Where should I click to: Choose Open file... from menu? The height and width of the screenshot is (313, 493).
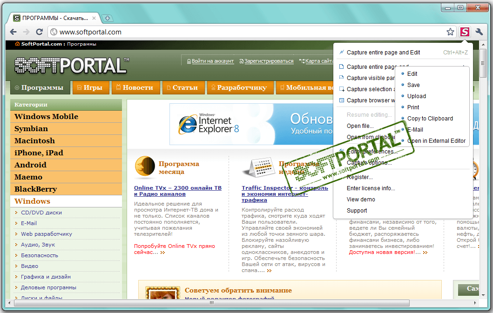click(x=360, y=126)
